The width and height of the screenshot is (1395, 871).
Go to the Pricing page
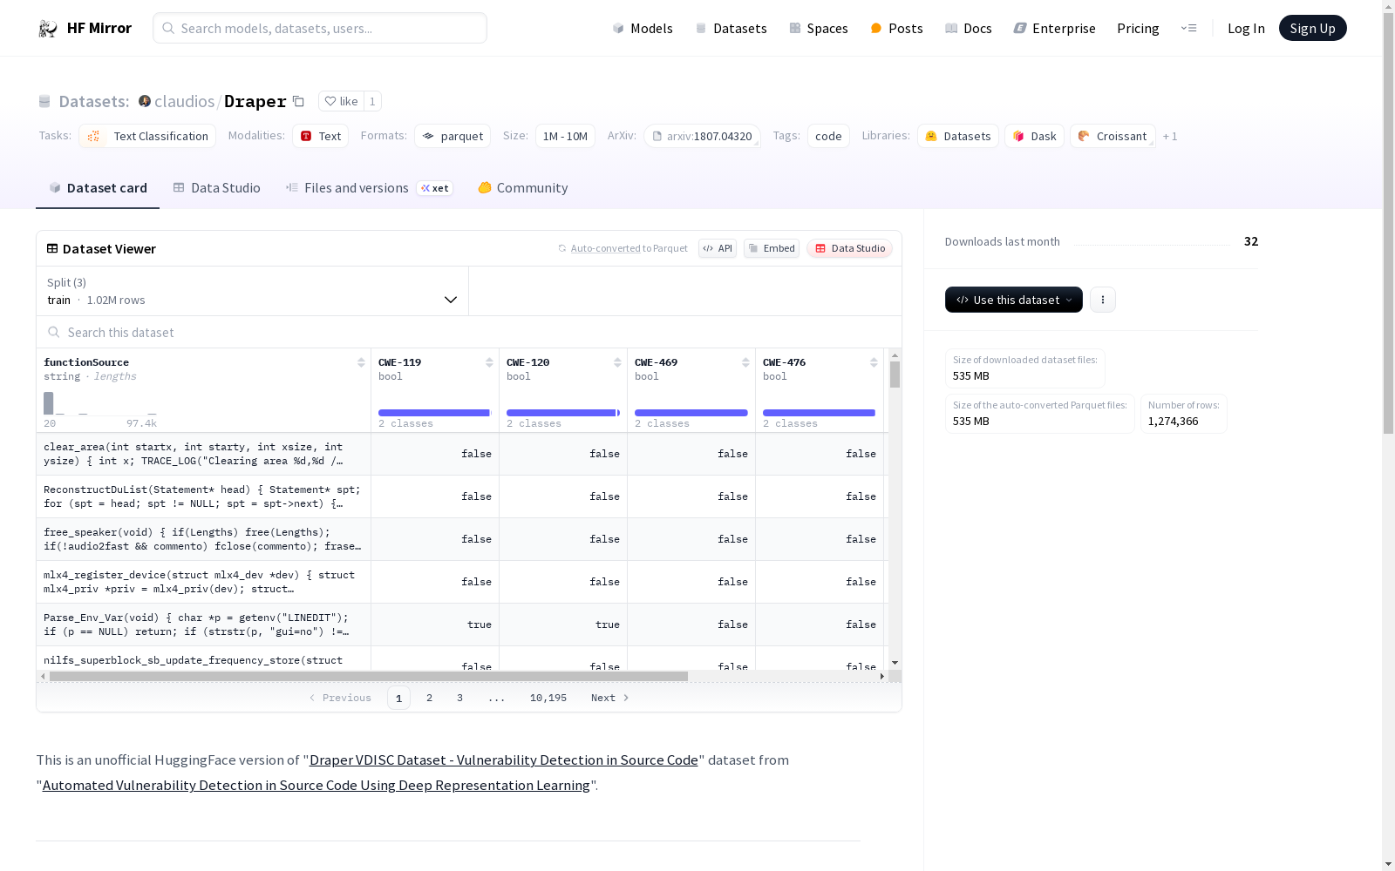(1138, 28)
